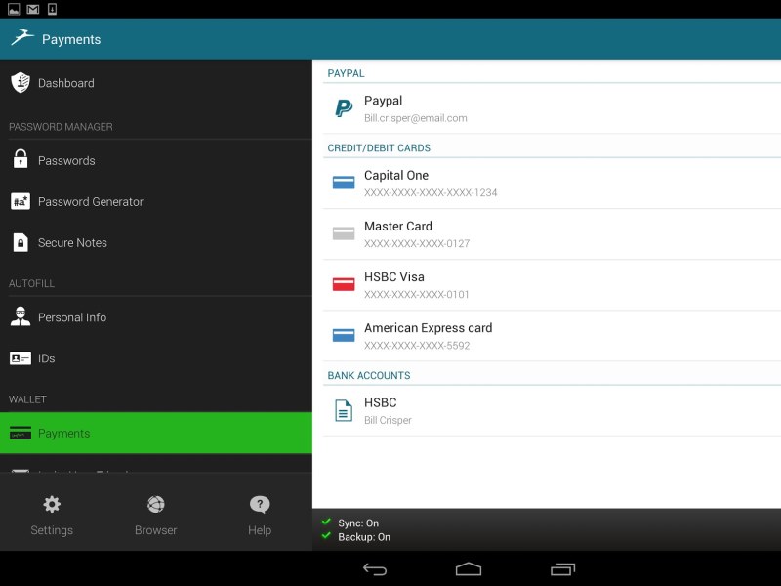Tap the Android recent apps button
The width and height of the screenshot is (781, 586).
pos(562,569)
